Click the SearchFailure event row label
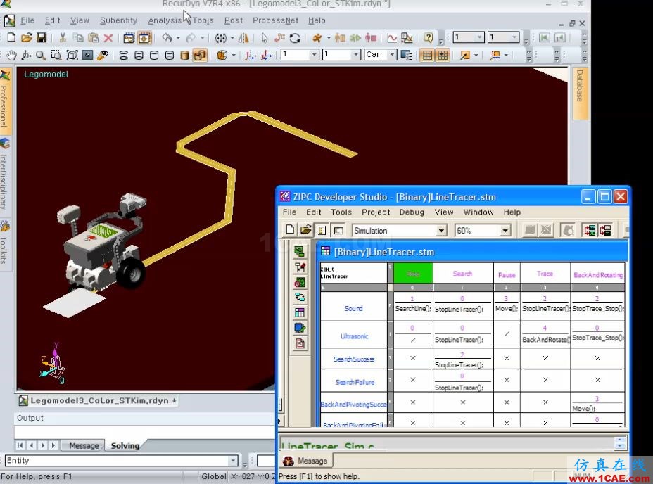Viewport: 653px width, 484px height. [x=355, y=381]
